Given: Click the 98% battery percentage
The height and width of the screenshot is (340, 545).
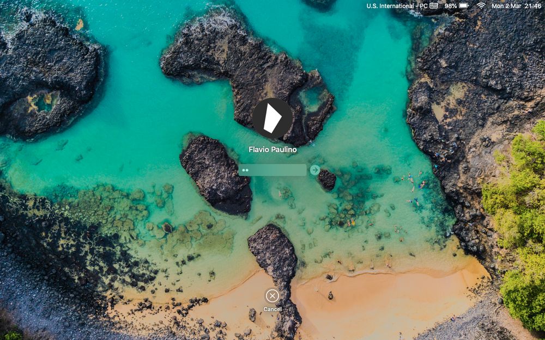Looking at the screenshot, I should tap(451, 6).
